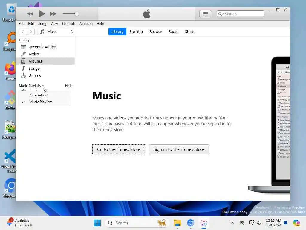
Task: Click Sign in to the iTunes Store
Action: pos(179,149)
